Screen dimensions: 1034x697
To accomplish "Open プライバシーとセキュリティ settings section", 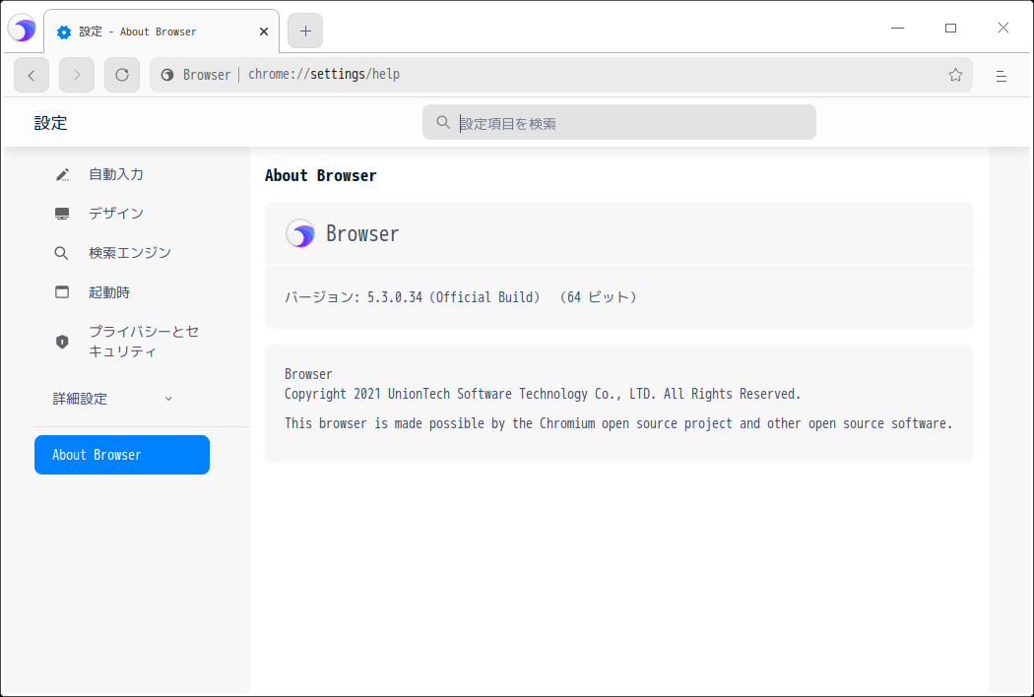I will (x=144, y=342).
